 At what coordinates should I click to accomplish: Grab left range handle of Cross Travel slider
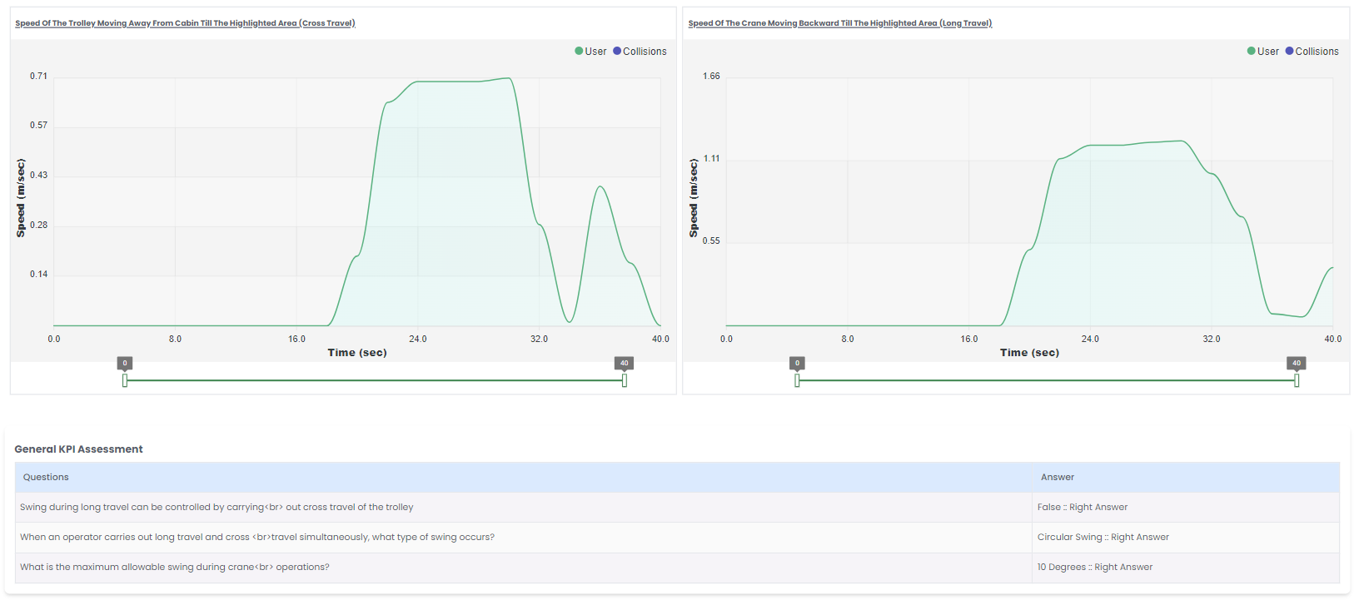tap(125, 380)
